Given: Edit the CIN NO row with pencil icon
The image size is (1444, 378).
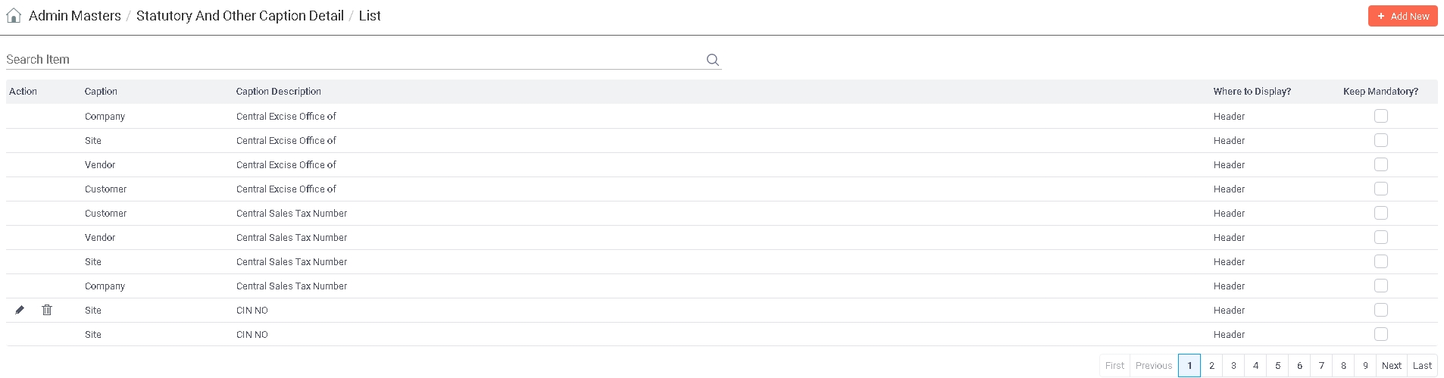Looking at the screenshot, I should 20,310.
